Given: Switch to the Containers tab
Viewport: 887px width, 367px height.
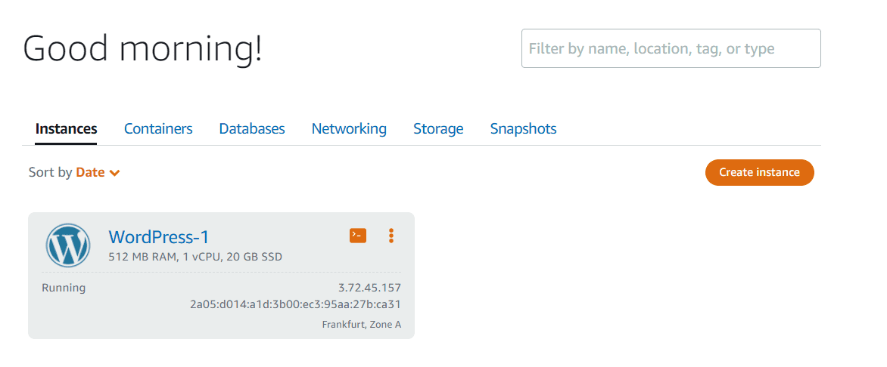Looking at the screenshot, I should coord(158,129).
